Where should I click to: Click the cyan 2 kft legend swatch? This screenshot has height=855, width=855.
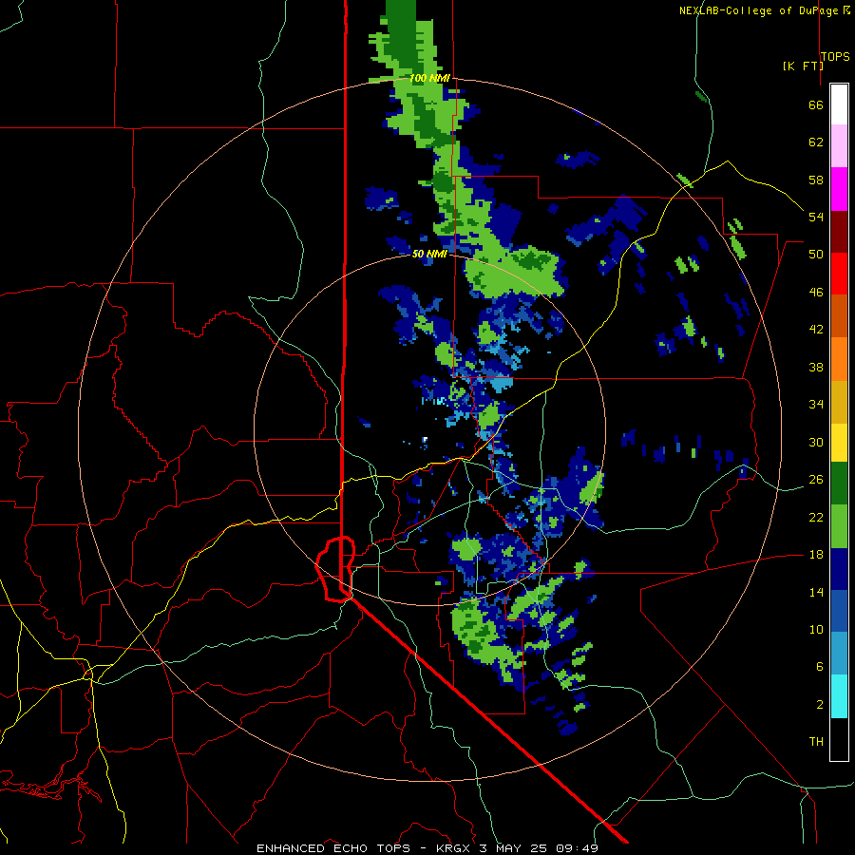[x=839, y=696]
